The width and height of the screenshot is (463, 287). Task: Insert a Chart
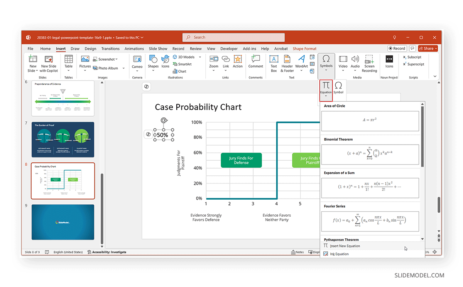coord(180,71)
